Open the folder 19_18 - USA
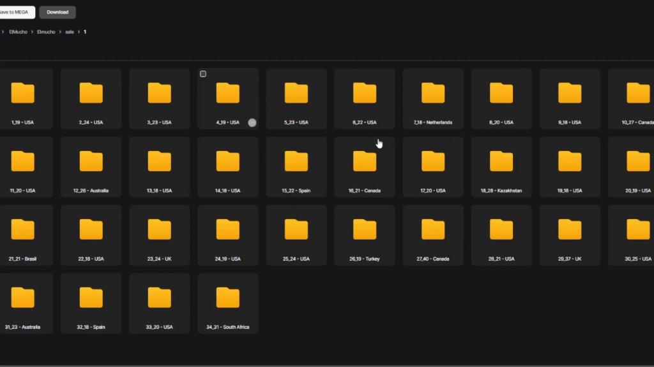The height and width of the screenshot is (367, 654). tap(570, 167)
